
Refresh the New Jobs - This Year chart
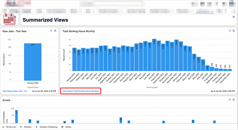(x=51, y=31)
